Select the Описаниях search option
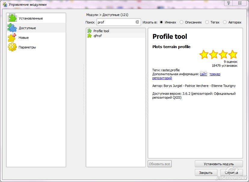This screenshot has height=182, width=249. coord(182,22)
